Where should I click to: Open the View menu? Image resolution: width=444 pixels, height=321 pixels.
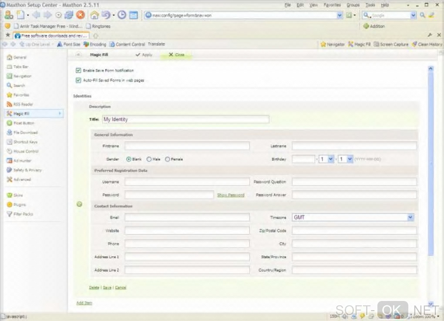(x=313, y=5)
